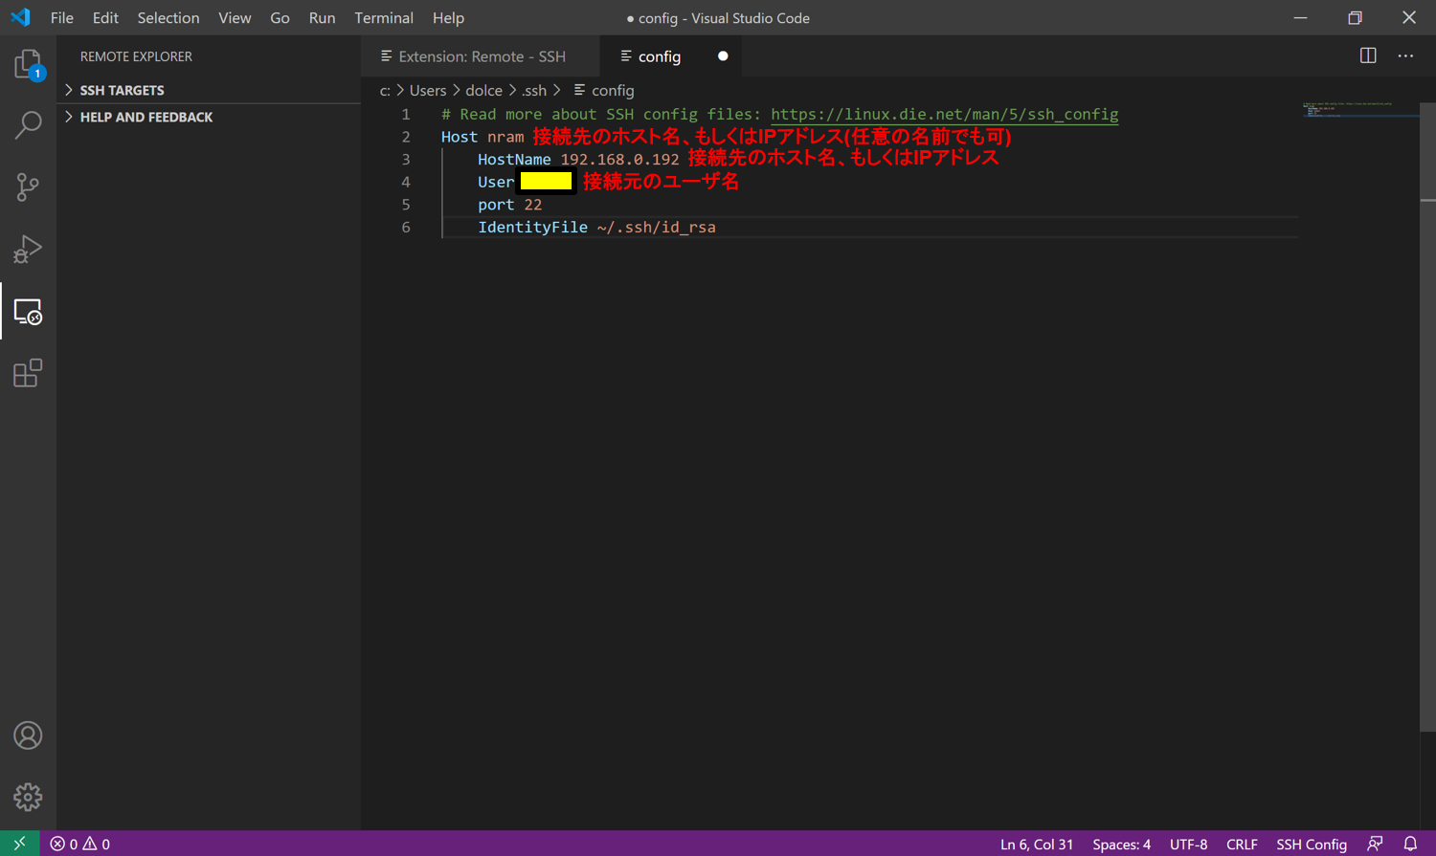Change line endings via CRLF
Viewport: 1436px width, 856px height.
tap(1242, 844)
